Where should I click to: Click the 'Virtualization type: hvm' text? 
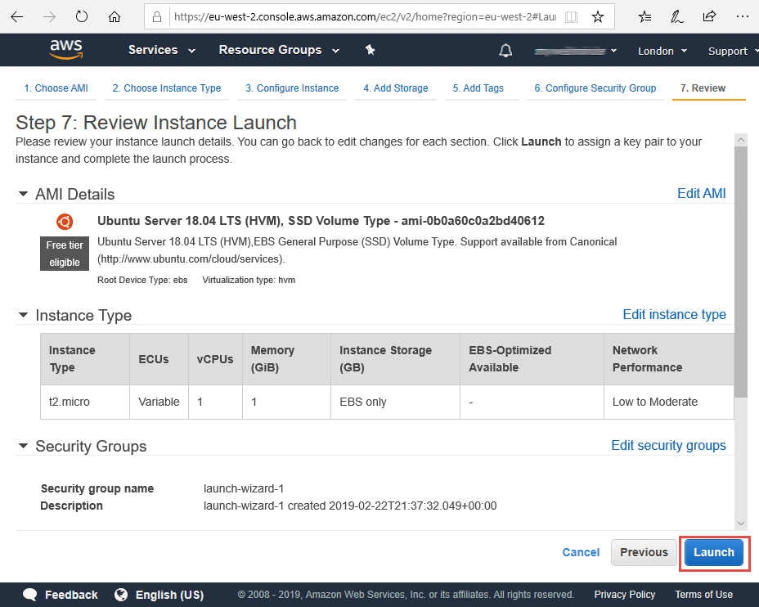coord(249,280)
